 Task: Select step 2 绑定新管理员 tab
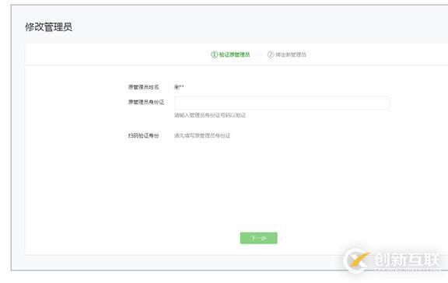[286, 54]
